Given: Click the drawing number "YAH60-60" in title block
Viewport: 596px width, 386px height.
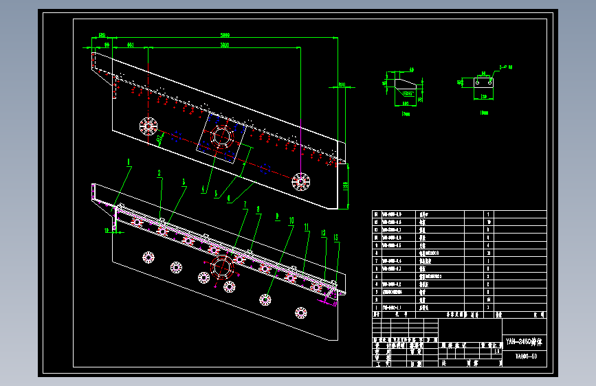Looking at the screenshot, I should coord(526,356).
